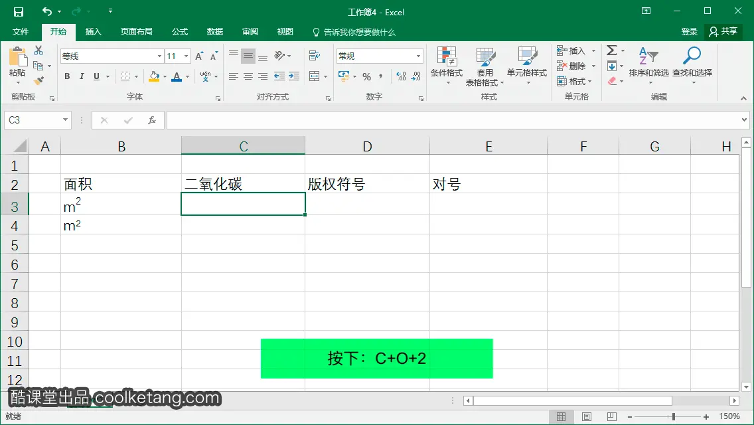The width and height of the screenshot is (754, 425).
Task: Undo the last action
Action: coord(47,11)
